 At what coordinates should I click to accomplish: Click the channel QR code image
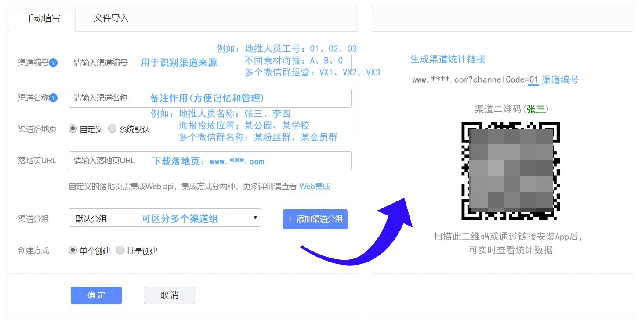[511, 171]
